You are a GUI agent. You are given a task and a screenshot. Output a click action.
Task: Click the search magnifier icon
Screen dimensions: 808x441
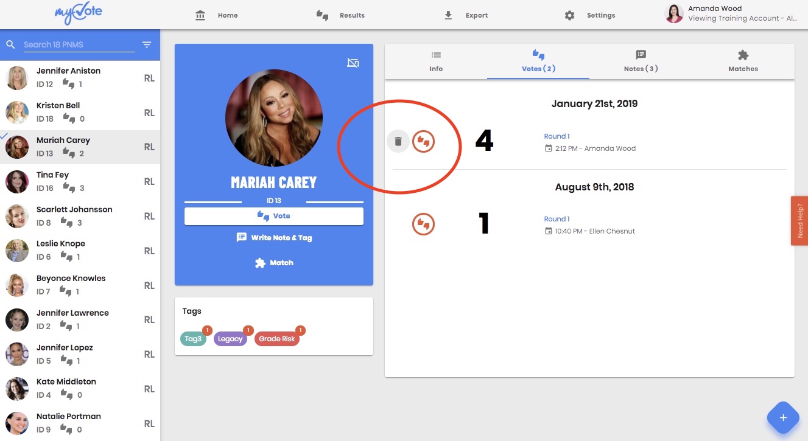coord(10,44)
